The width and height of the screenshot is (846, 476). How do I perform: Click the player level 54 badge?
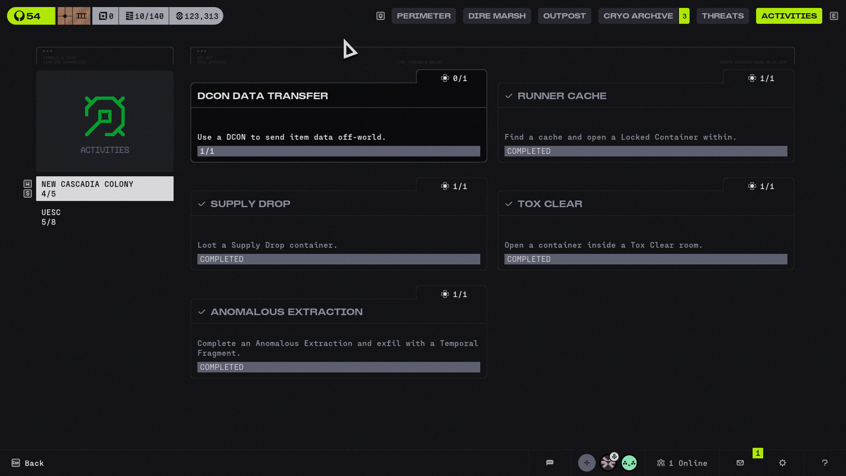31,16
